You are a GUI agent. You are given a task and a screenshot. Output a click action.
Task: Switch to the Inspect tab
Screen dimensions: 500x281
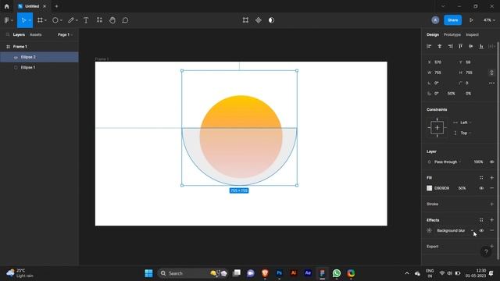click(x=472, y=34)
